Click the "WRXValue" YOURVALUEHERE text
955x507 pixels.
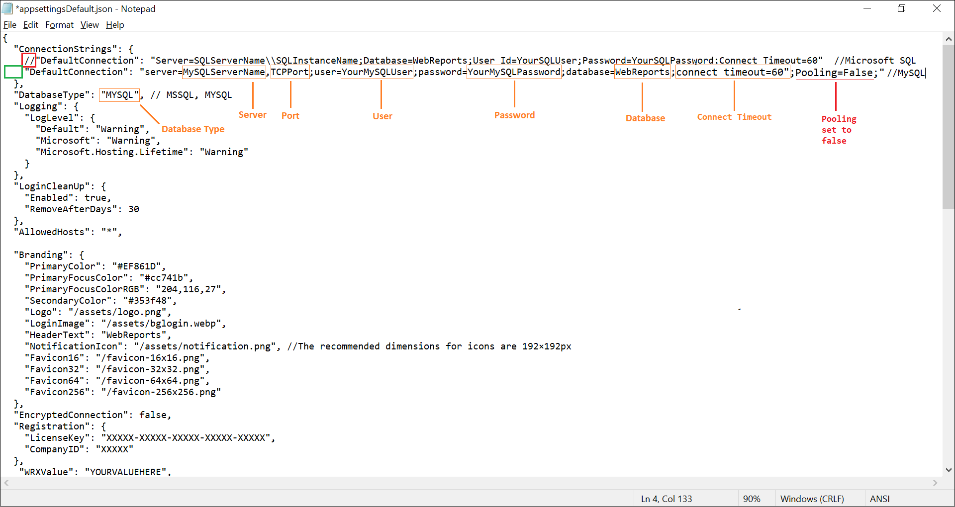(125, 472)
